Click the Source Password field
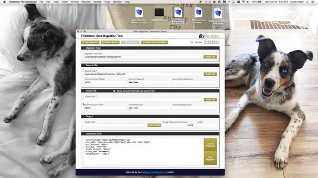The height and width of the screenshot is (178, 318). tap(149, 83)
